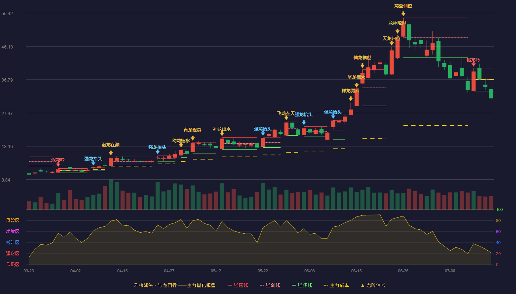Click the 80 indicator axis value

pyautogui.click(x=498, y=220)
